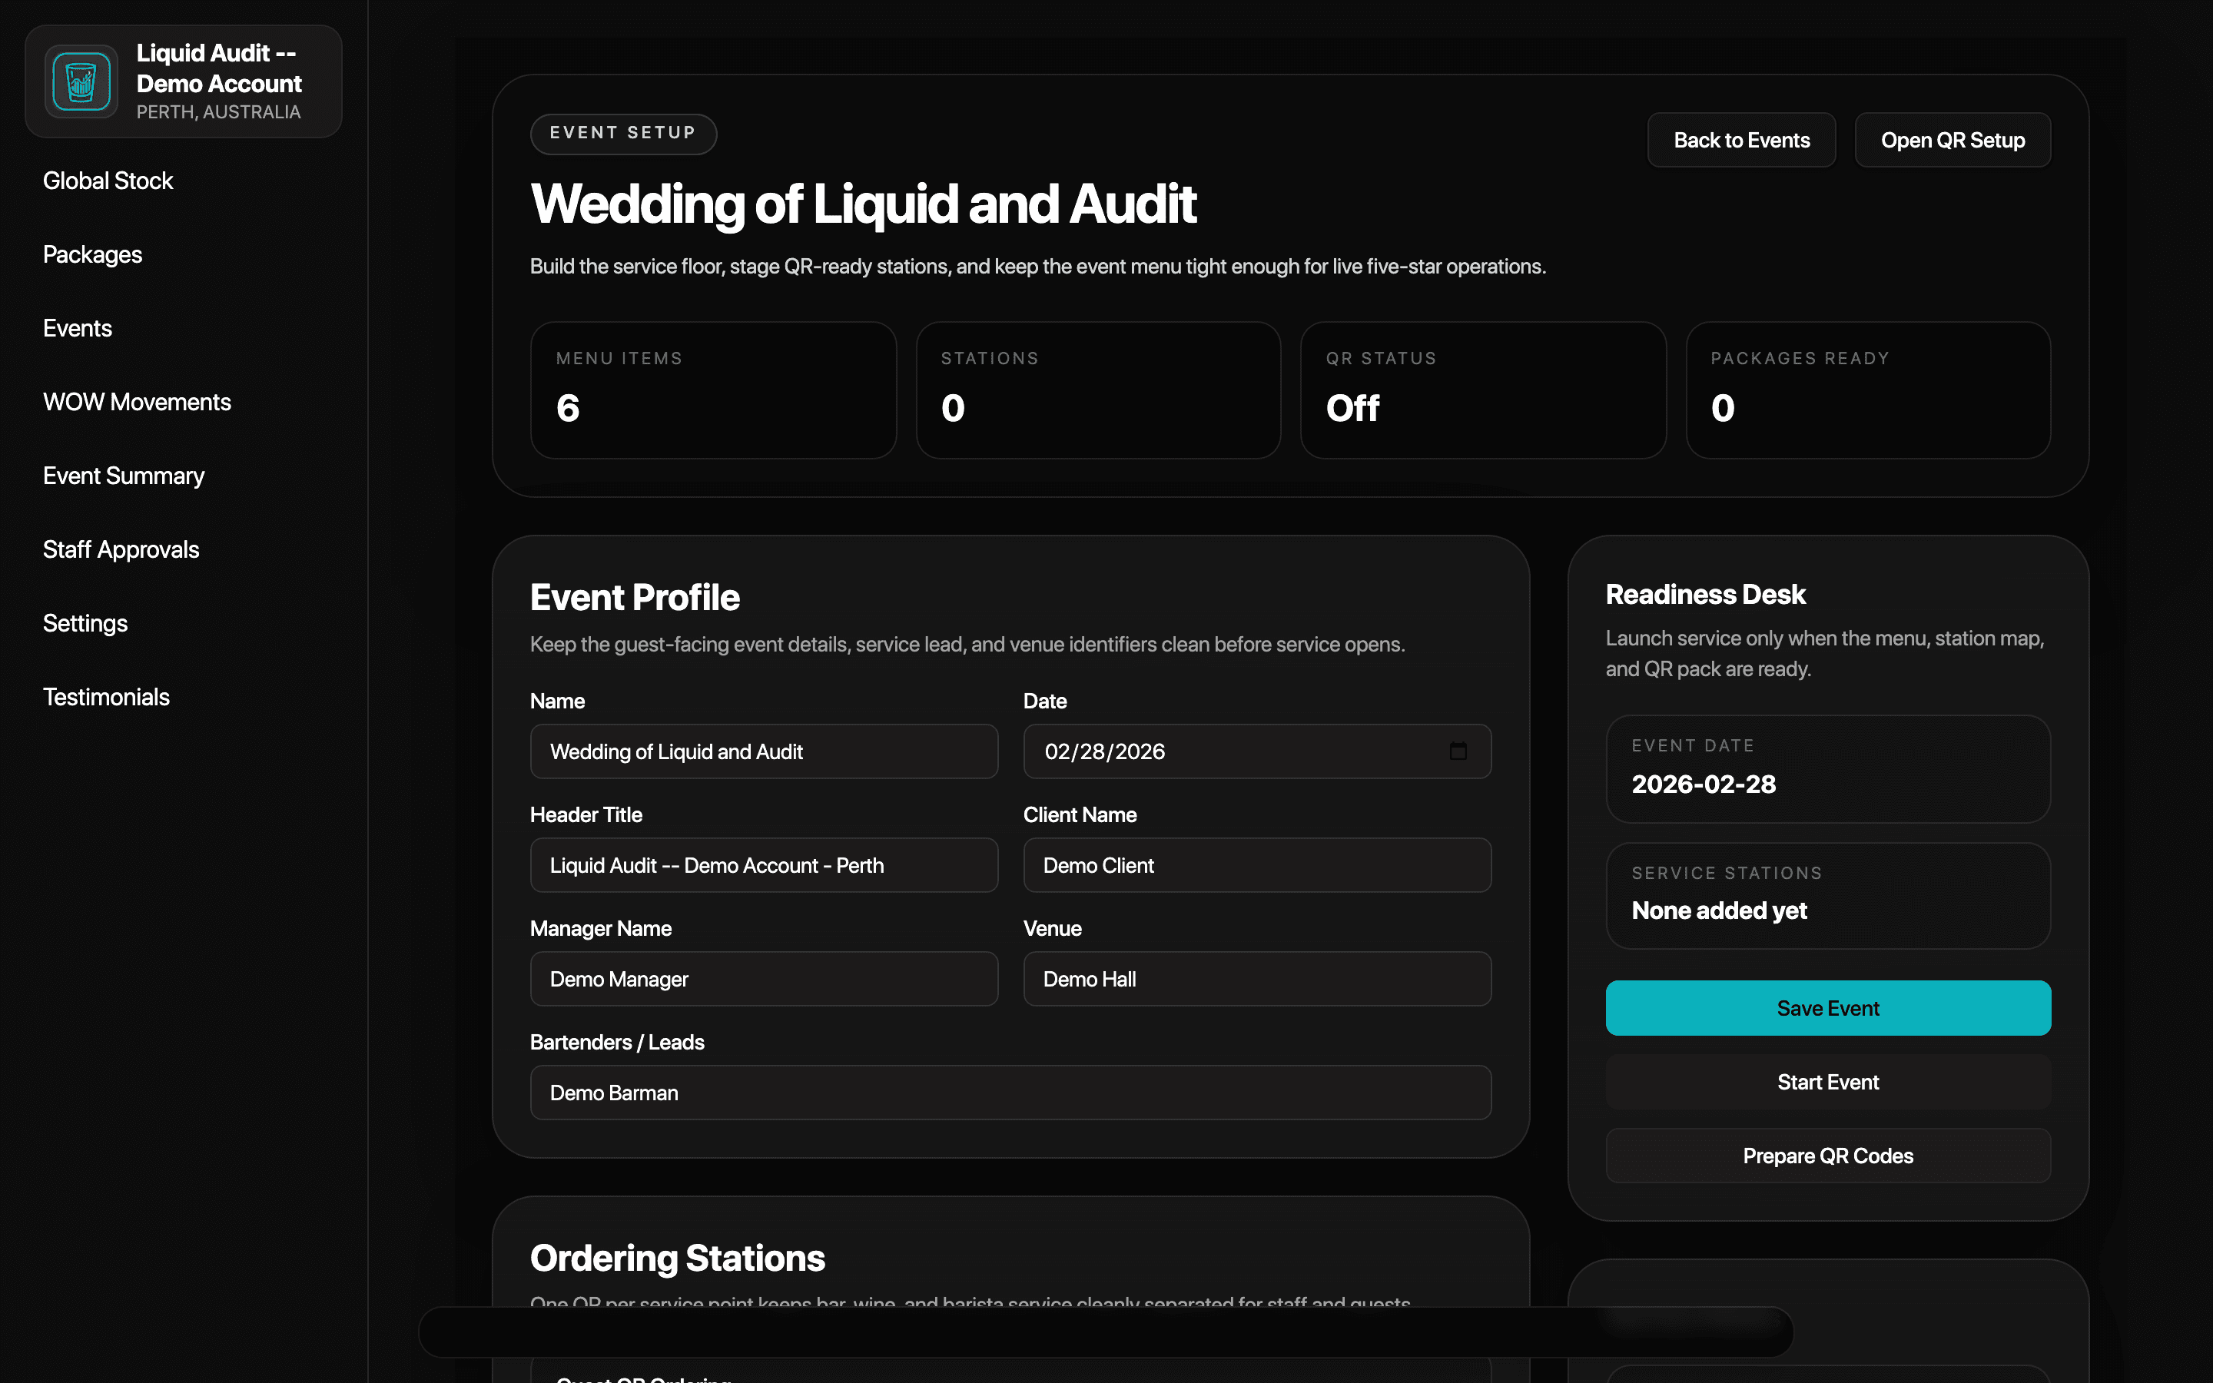Open QR Setup from the header
2213x1383 pixels.
pos(1953,140)
